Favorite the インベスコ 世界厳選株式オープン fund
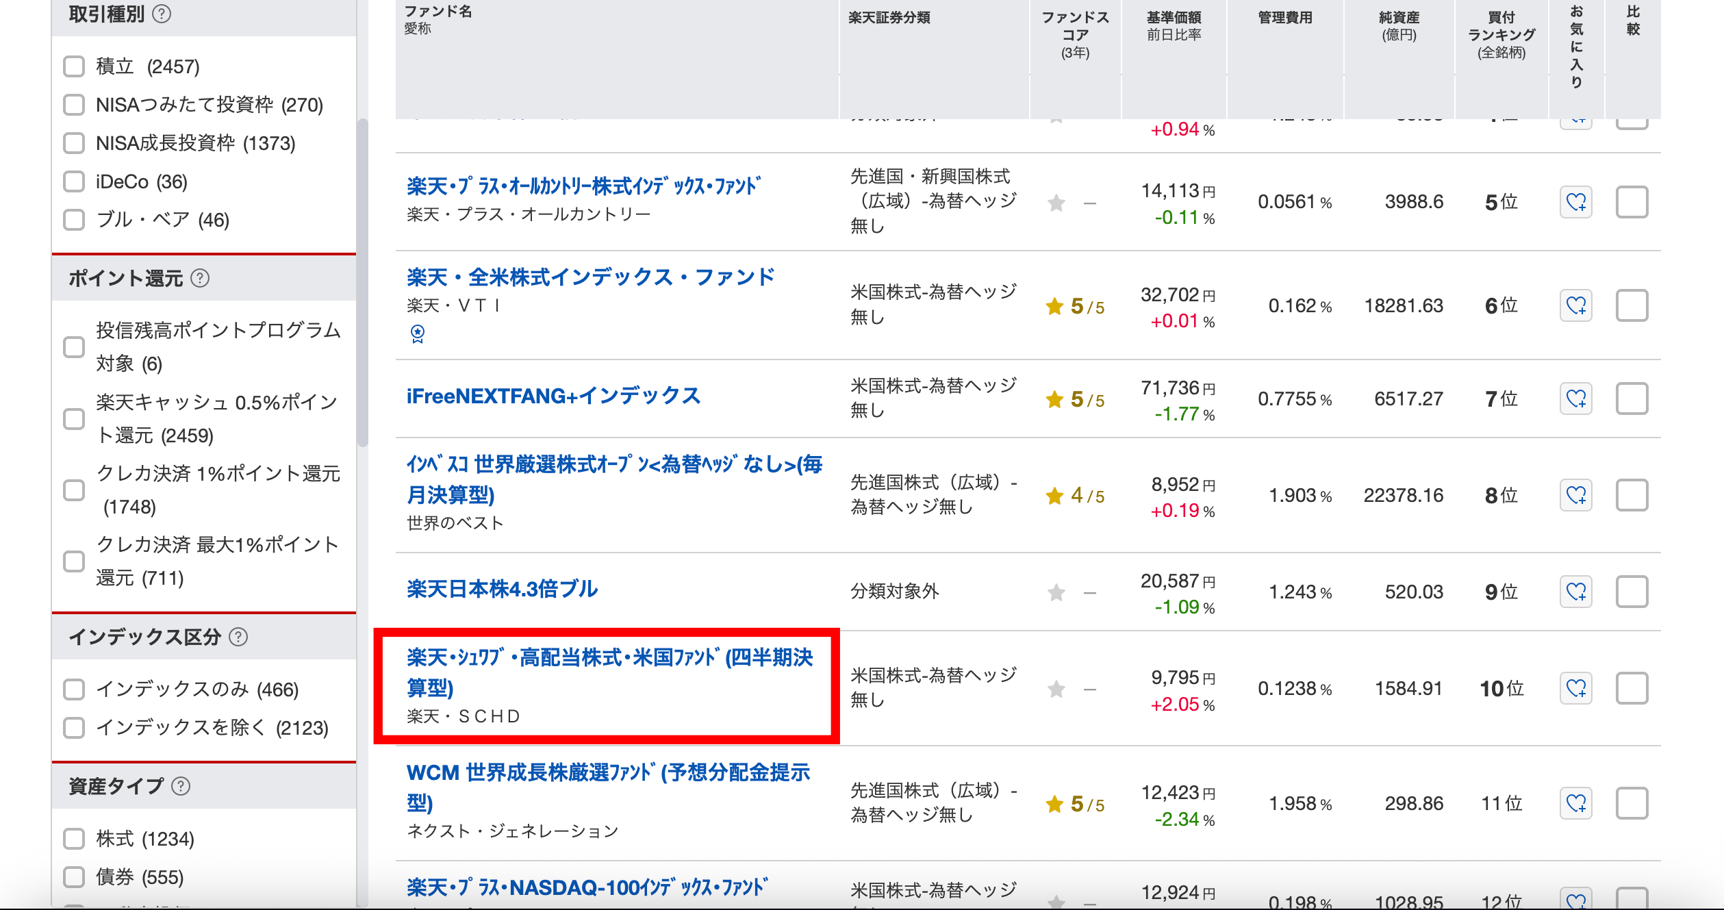 (x=1575, y=495)
